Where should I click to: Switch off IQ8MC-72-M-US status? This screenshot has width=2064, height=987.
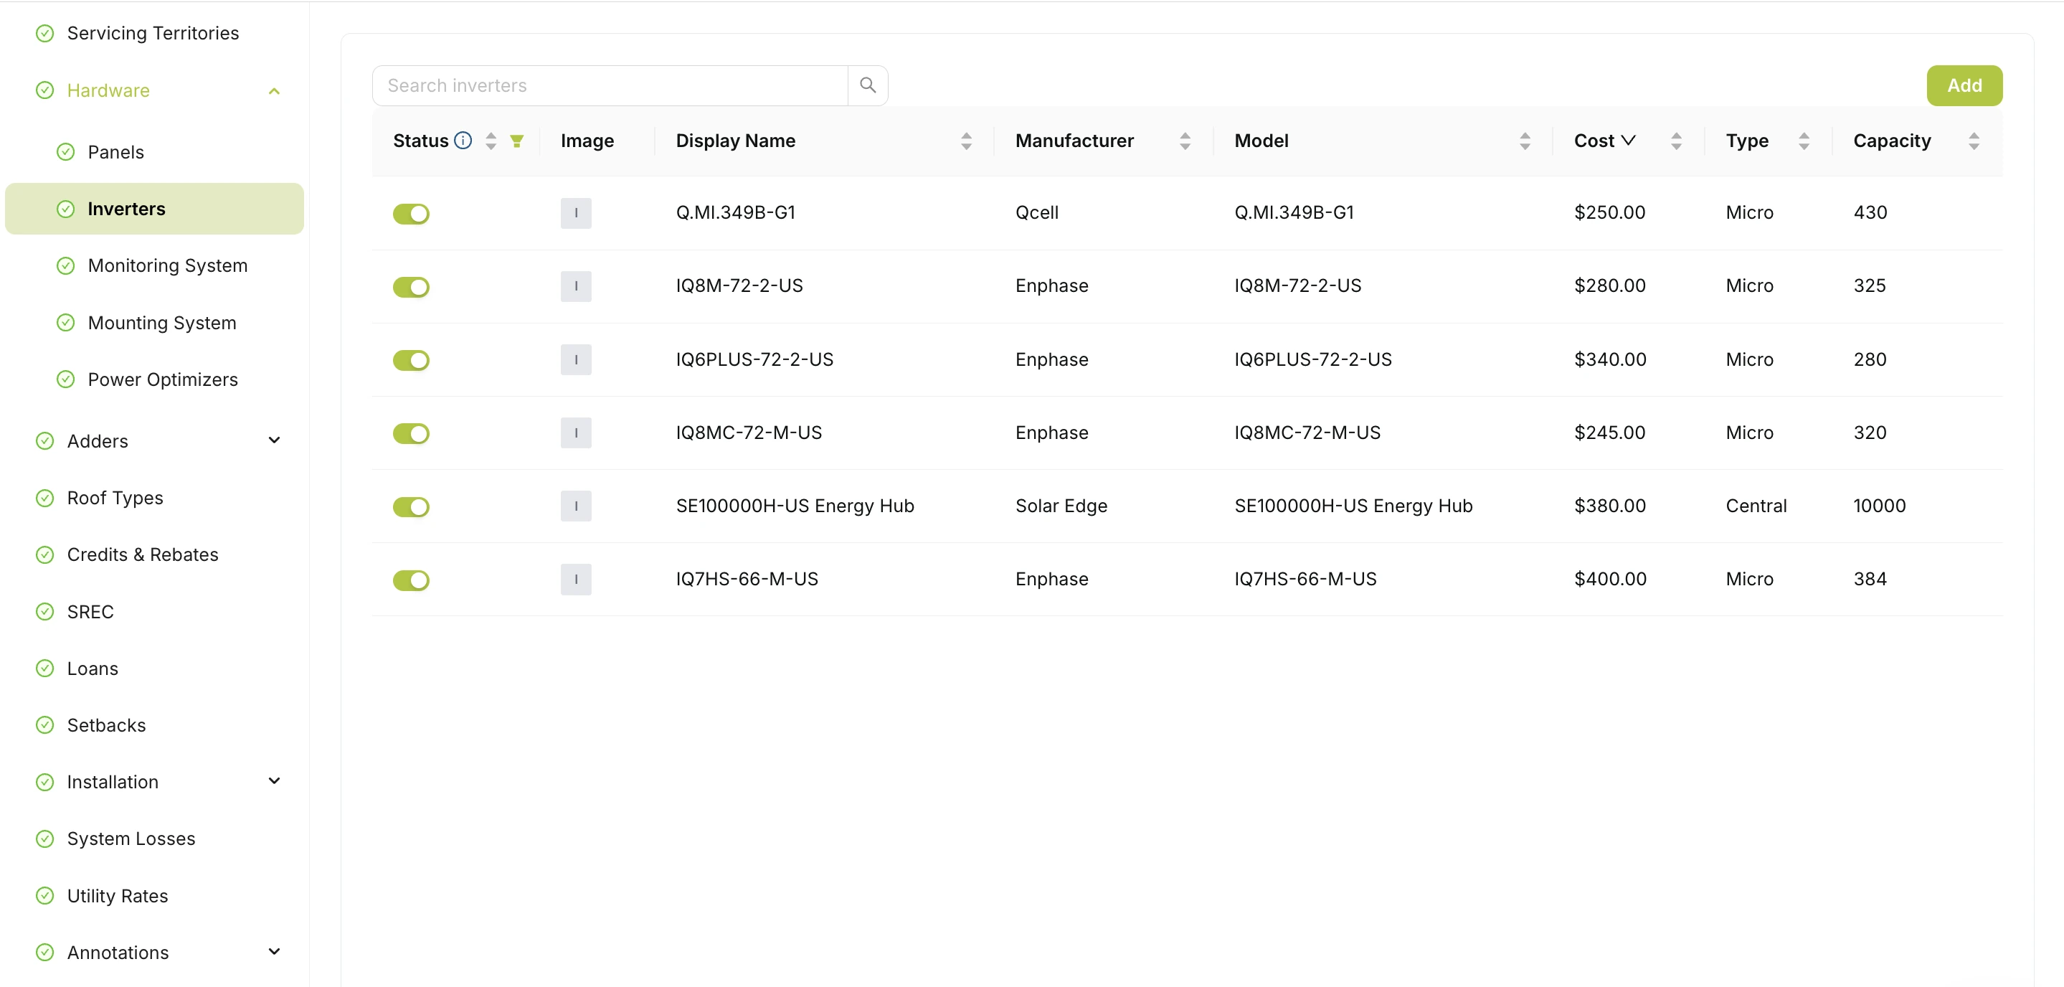(x=411, y=433)
